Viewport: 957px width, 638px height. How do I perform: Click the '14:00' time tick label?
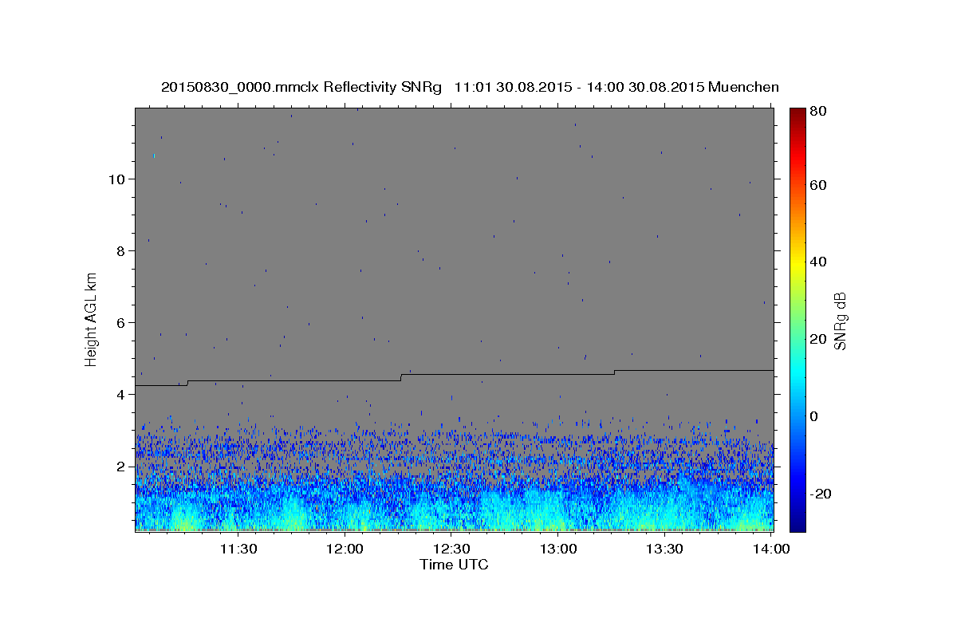tap(772, 549)
